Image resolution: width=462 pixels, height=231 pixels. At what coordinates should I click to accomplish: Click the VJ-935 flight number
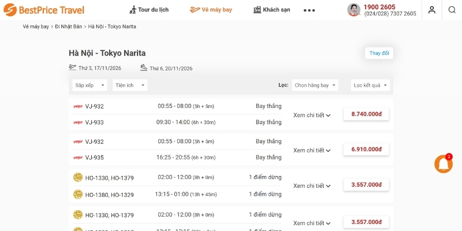click(94, 158)
